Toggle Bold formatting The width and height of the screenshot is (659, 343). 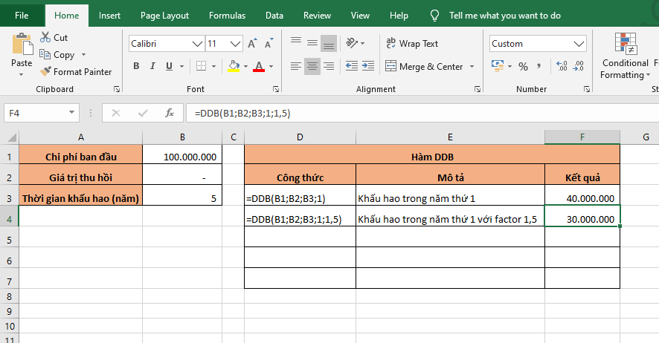point(136,67)
